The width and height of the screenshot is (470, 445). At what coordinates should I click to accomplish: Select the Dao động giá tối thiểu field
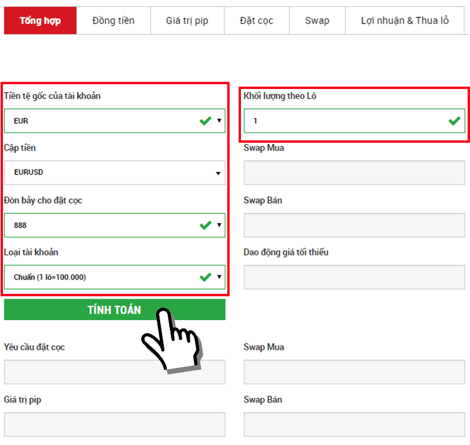coord(354,277)
